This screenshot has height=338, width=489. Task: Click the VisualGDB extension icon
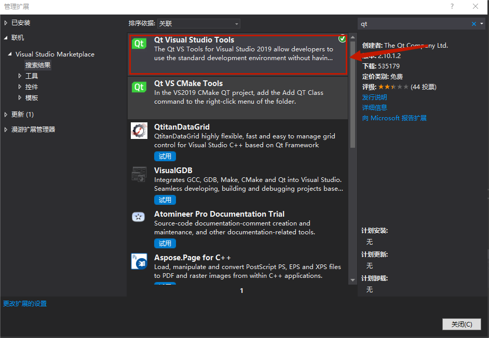coord(139,175)
